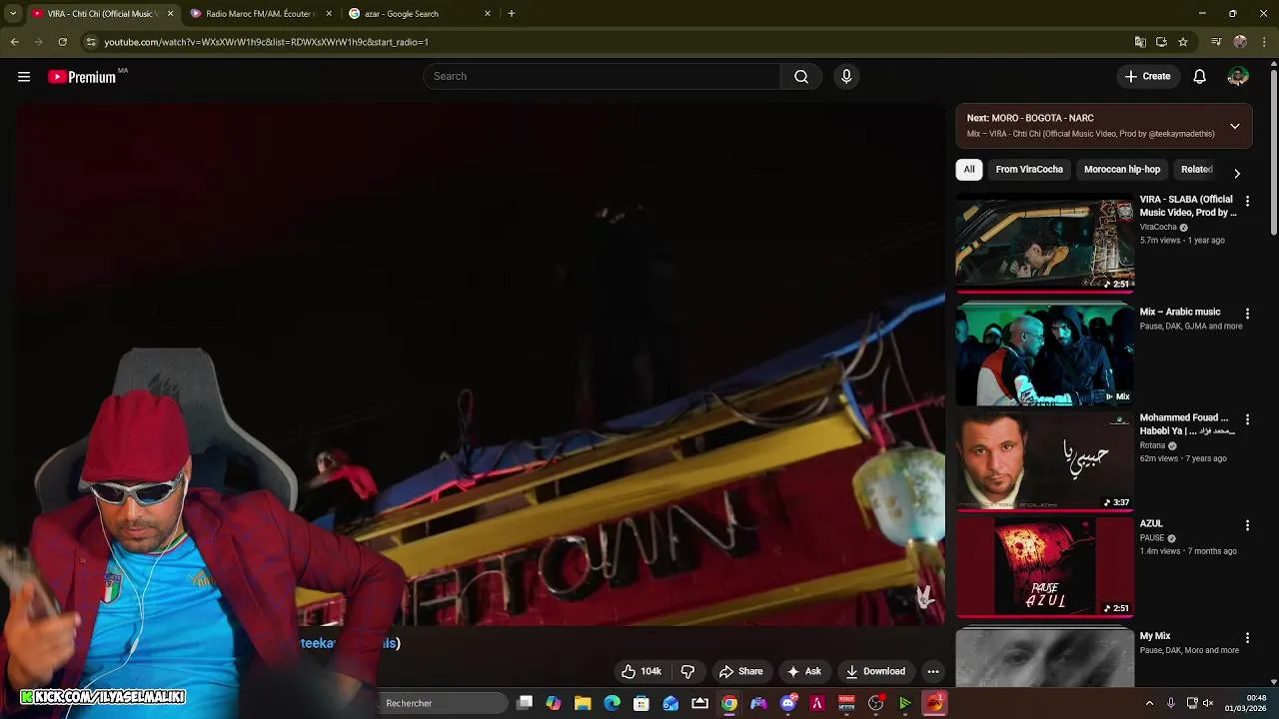Open Microsoft Store from the taskbar
1279x719 pixels.
coord(641,703)
